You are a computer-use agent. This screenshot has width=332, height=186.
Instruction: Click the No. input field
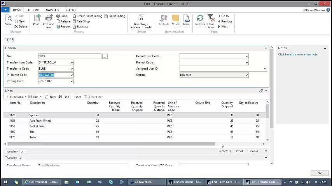(x=70, y=56)
